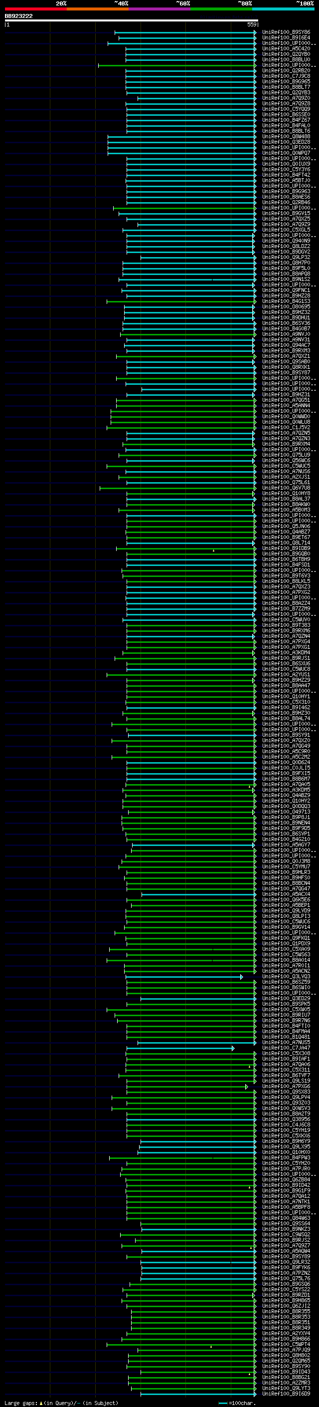Select label UniRef100_Q8W488
The image size is (319, 1407).
click(x=286, y=137)
